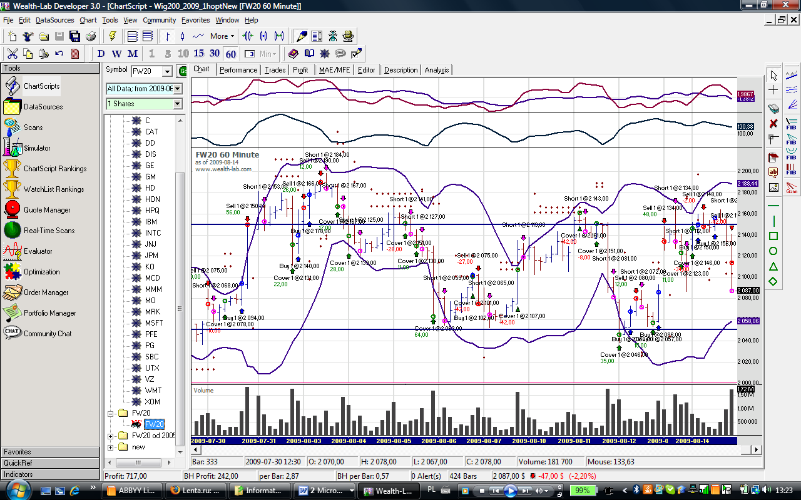Click the increase bar spacing icon

(279, 36)
